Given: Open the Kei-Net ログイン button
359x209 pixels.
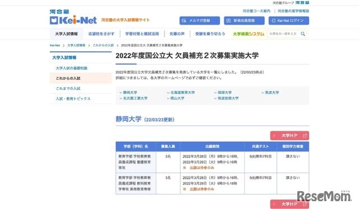Looking at the screenshot, I should 289,21.
